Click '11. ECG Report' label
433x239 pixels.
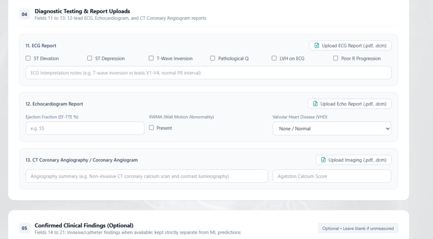pos(41,46)
